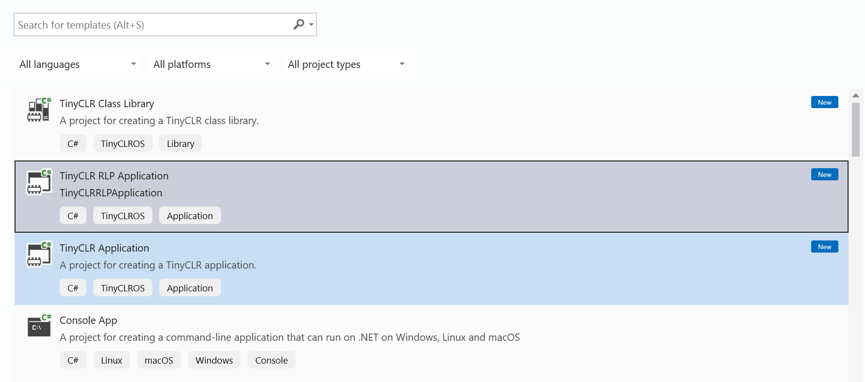This screenshot has height=382, width=865.
Task: Click the New badge on TinyCLR Application row
Action: pos(824,247)
